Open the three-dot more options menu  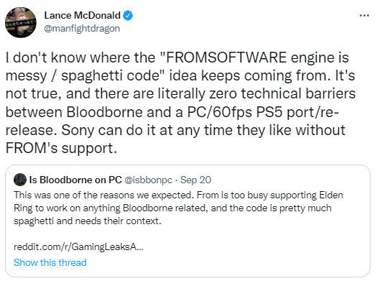point(364,16)
